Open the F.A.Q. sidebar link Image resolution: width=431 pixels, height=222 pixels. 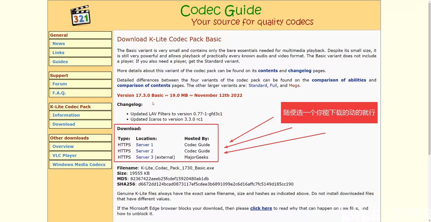point(59,93)
